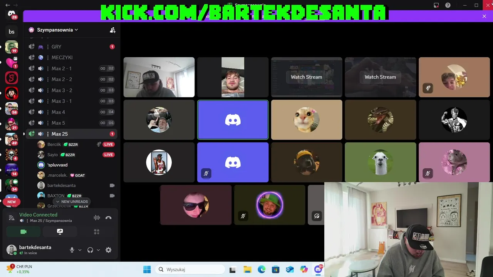
Task: Join voice channel Max 3 - 1
Action: [72, 101]
